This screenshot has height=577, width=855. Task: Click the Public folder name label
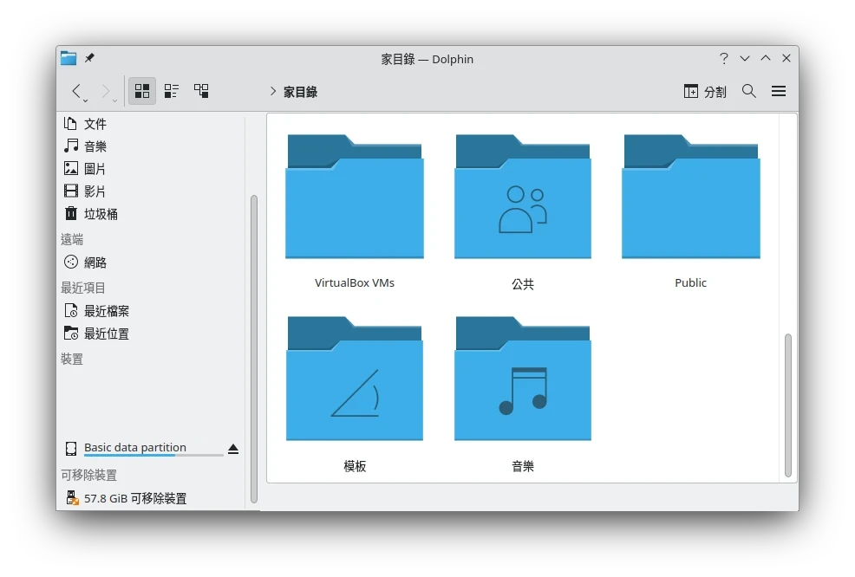point(690,282)
